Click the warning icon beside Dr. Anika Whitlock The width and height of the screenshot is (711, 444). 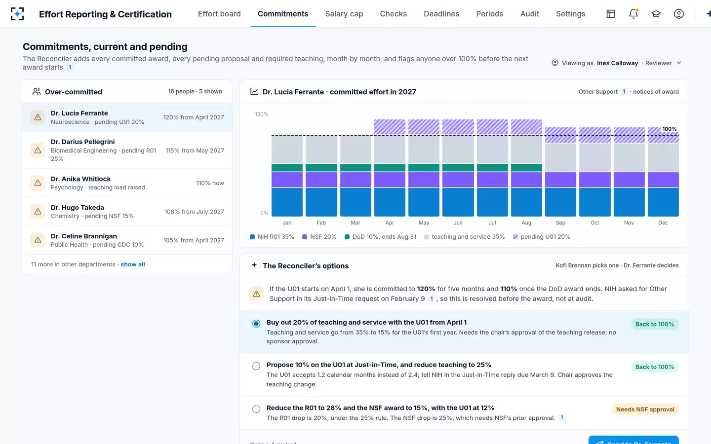[x=38, y=183]
